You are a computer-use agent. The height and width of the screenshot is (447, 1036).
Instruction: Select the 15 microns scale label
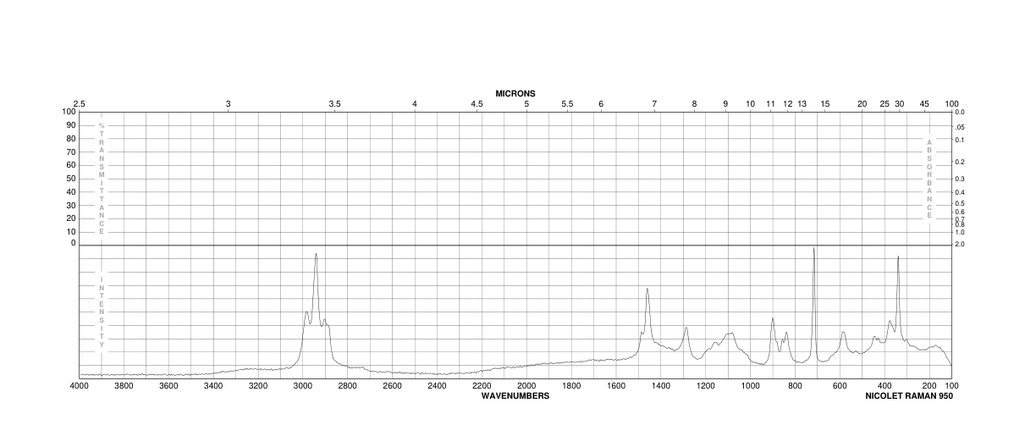coord(825,103)
